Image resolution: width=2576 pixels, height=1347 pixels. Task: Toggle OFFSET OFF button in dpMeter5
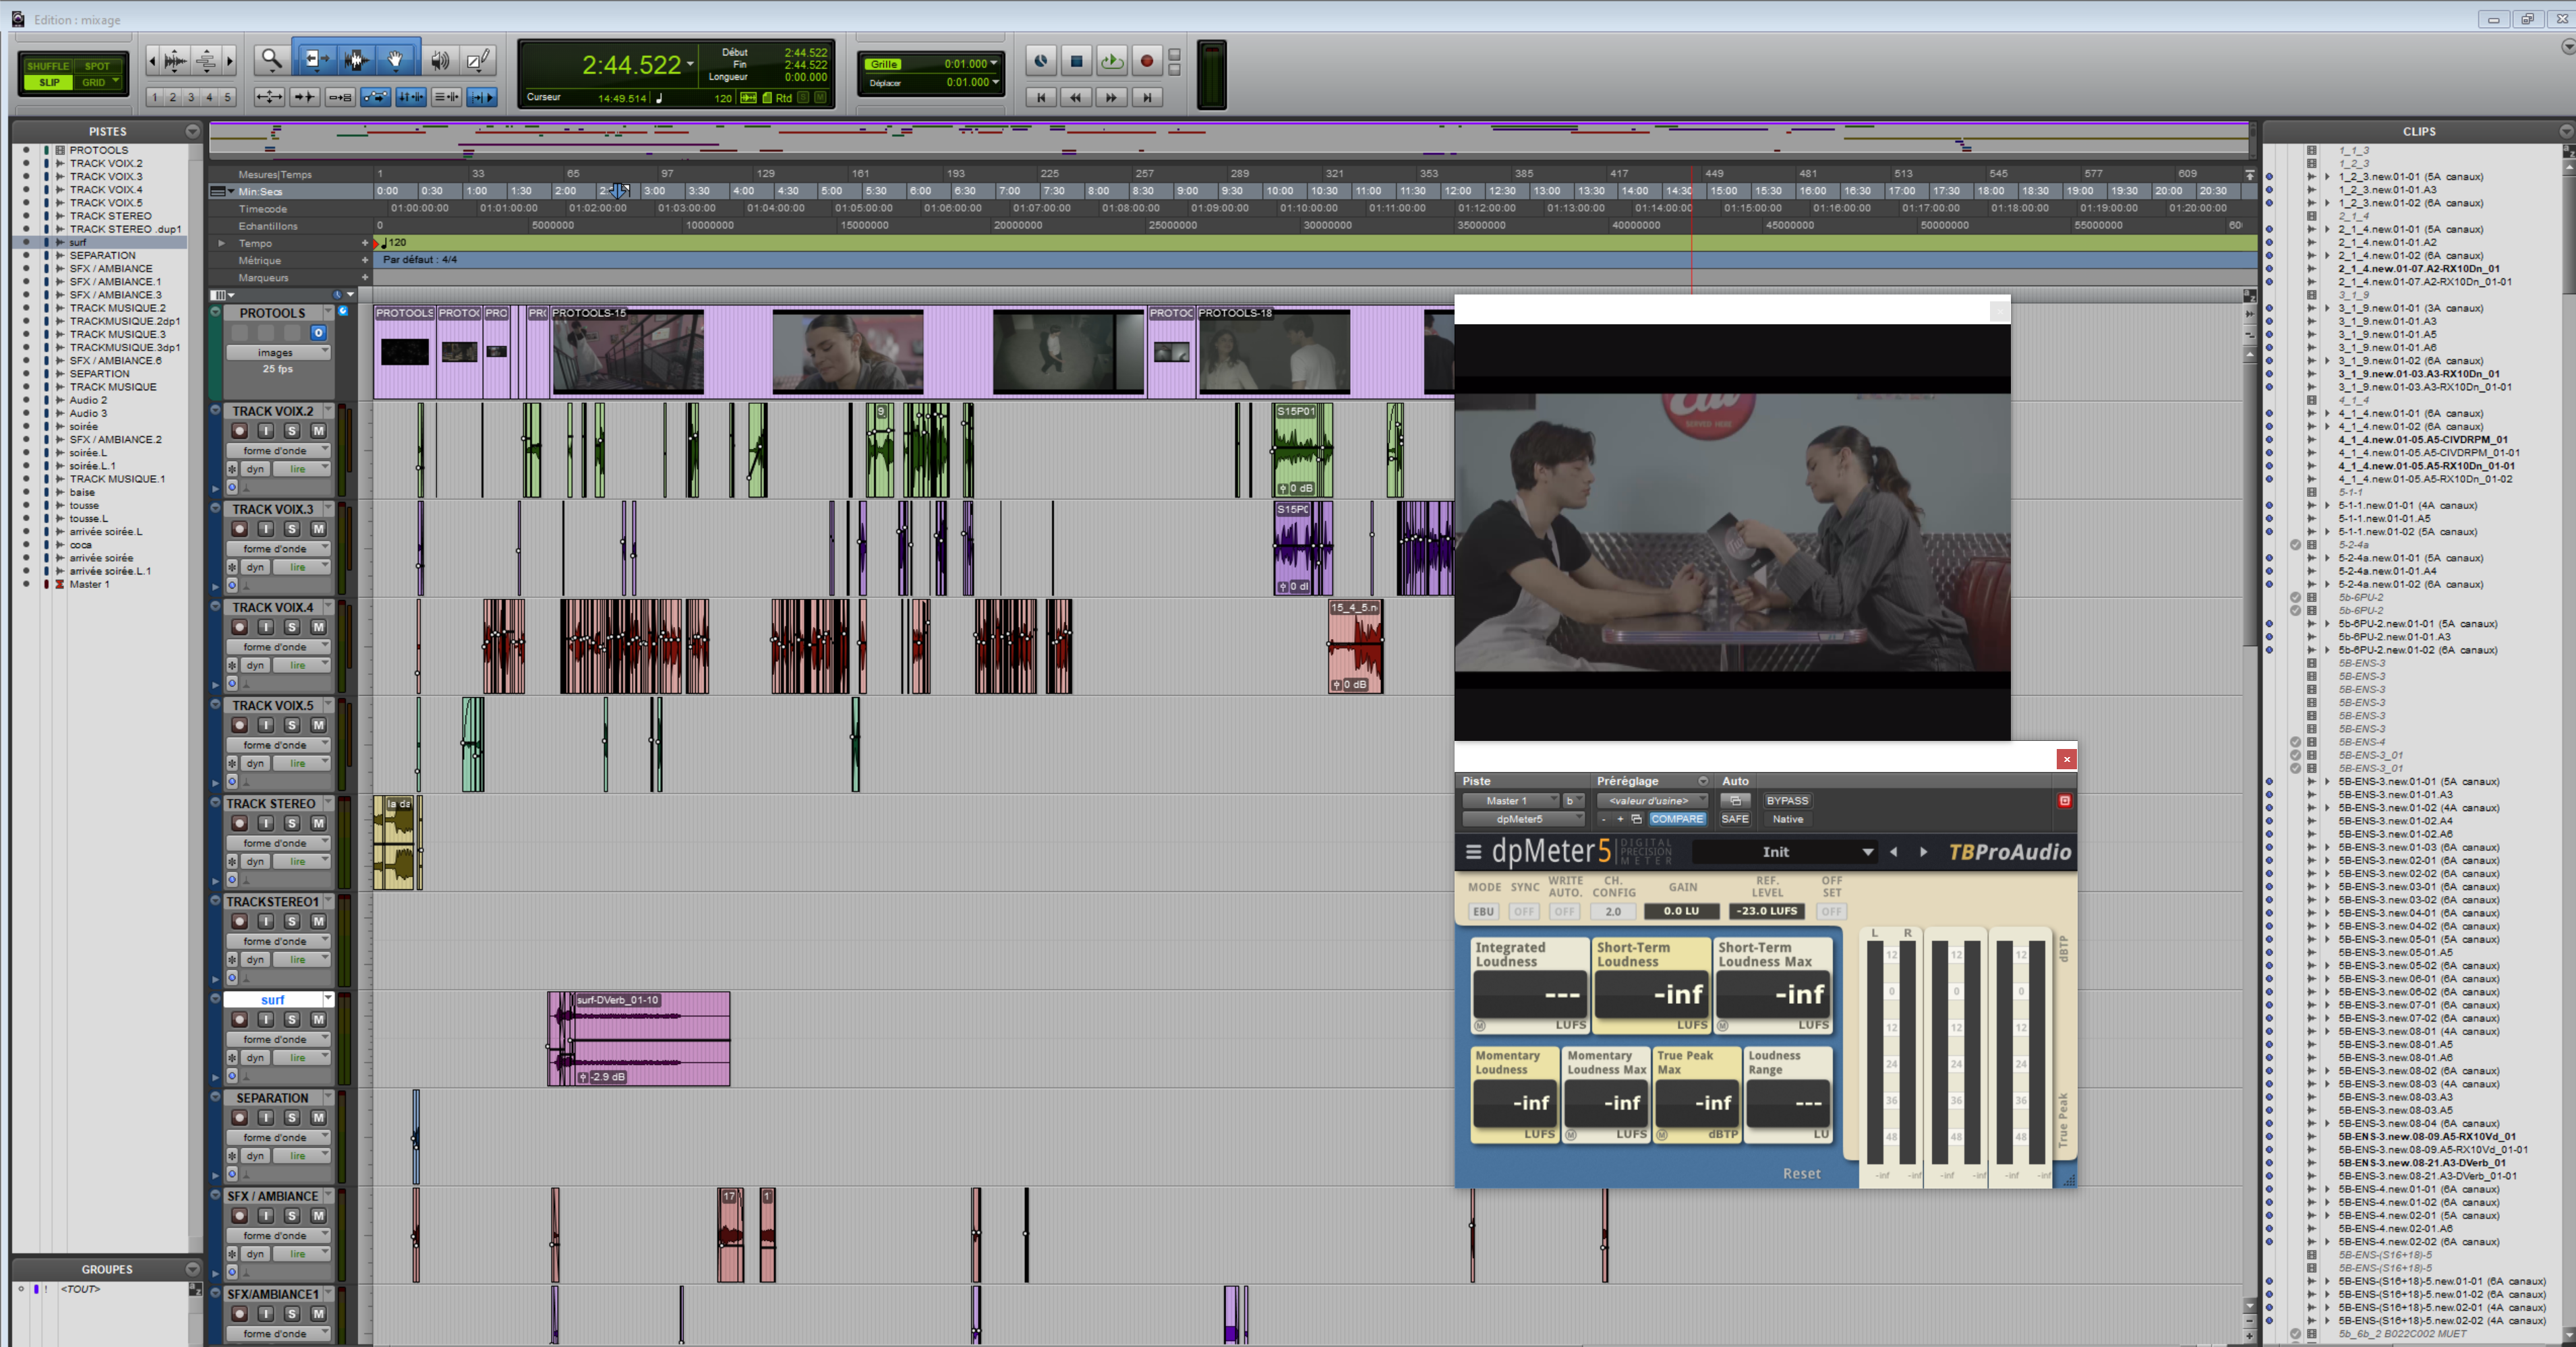1831,912
